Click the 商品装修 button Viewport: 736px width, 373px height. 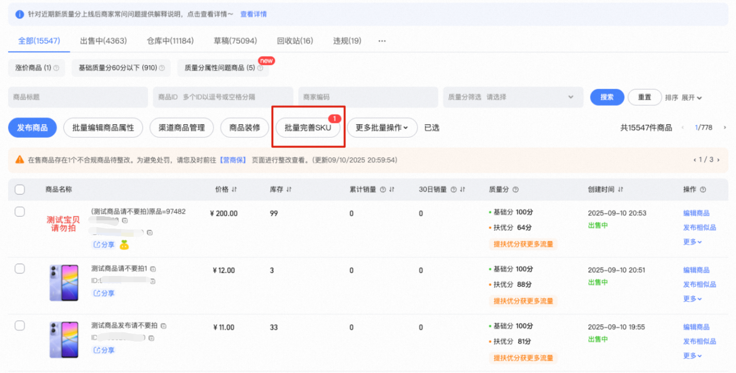click(x=245, y=127)
